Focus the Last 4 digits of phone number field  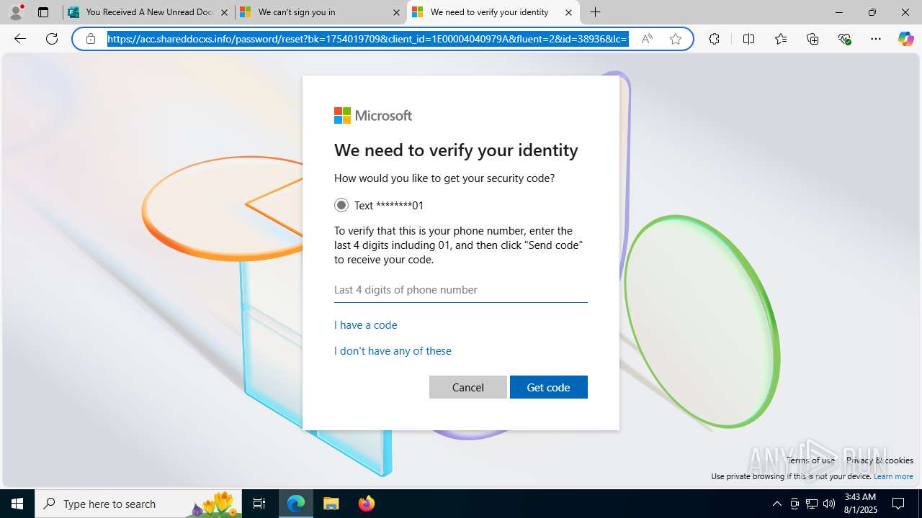(x=461, y=290)
